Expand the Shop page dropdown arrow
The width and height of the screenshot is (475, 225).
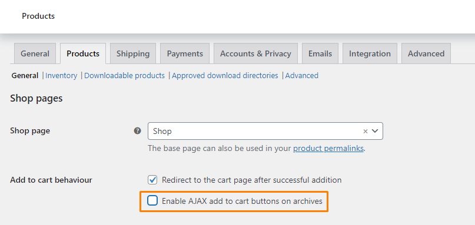[375, 131]
